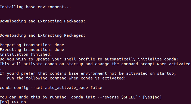Image resolution: width=191 pixels, height=104 pixels.
Task: Click the second 'Downloading and Extracting Packages:' line
Action: point(42,35)
